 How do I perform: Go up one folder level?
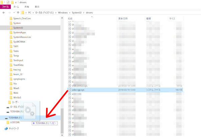click(18, 13)
